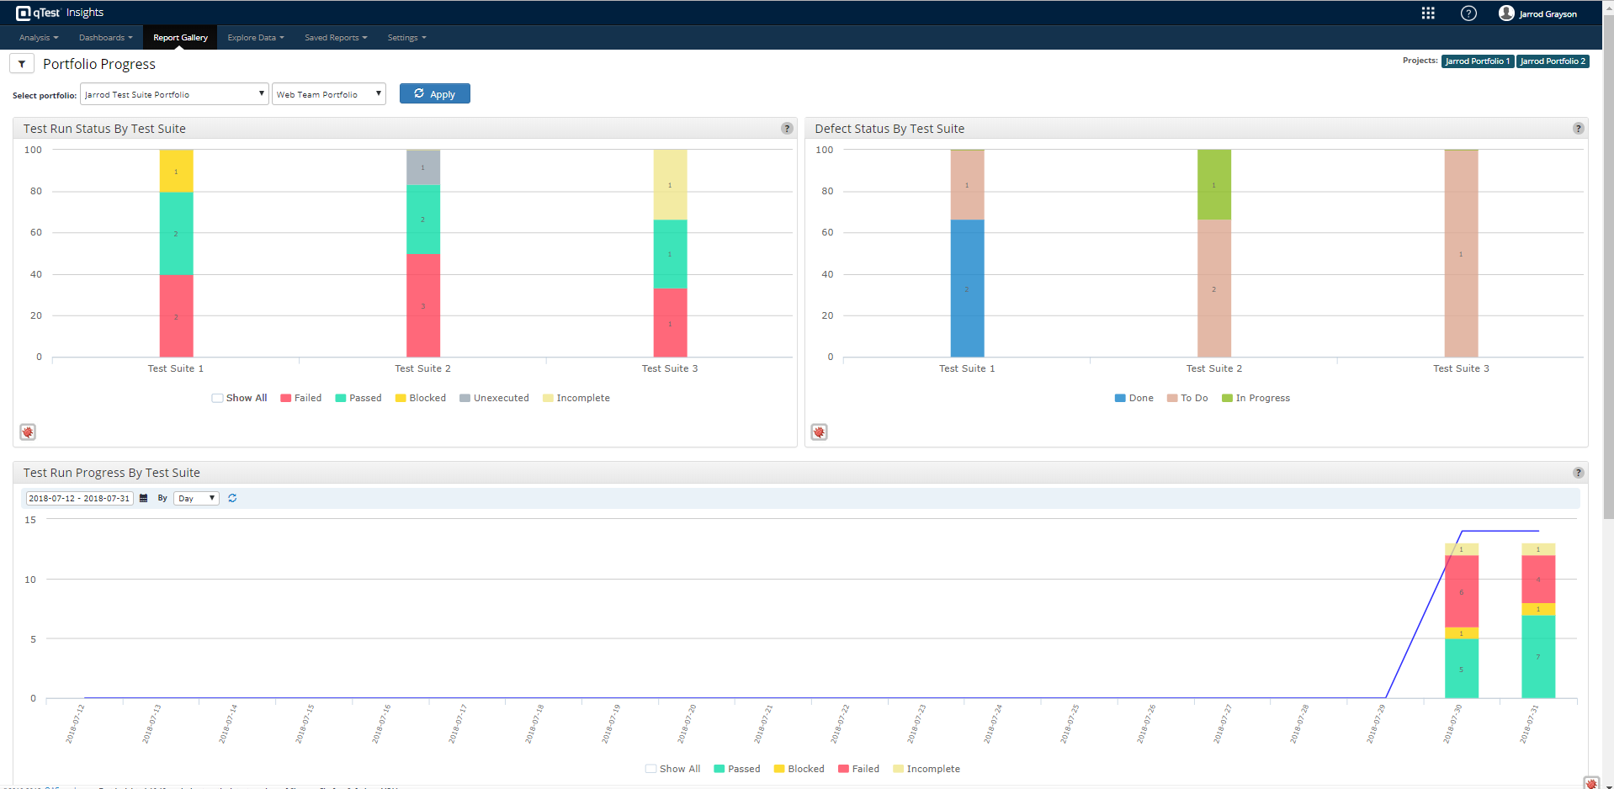Open help for Defect Status By Test Suite

[1578, 129]
